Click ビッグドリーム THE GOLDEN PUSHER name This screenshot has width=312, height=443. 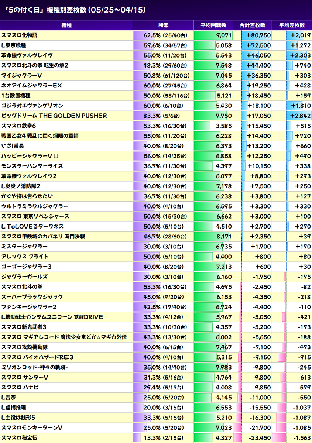point(54,116)
